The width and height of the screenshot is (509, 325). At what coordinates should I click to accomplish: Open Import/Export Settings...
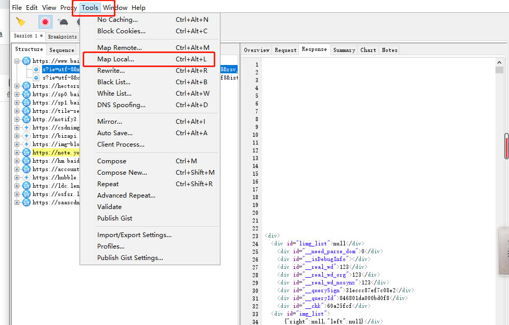(x=150, y=235)
